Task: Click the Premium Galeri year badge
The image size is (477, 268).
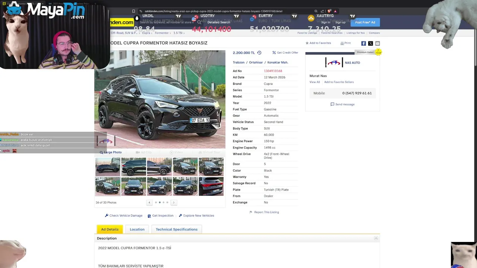Action: pyautogui.click(x=378, y=52)
